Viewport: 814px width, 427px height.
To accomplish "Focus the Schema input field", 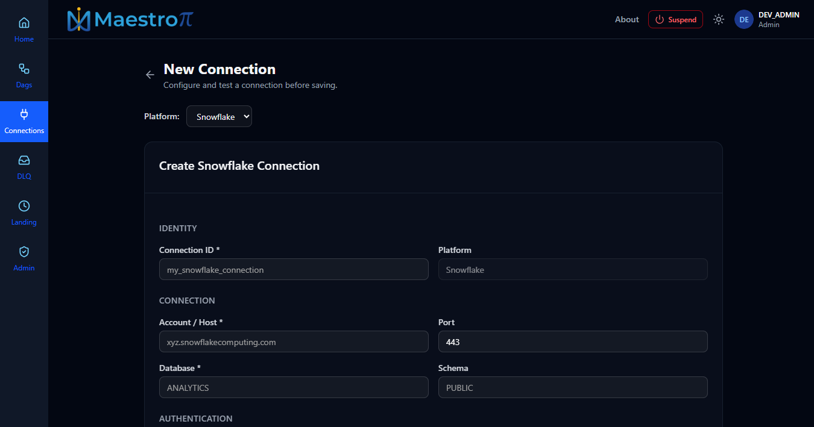I will (573, 387).
